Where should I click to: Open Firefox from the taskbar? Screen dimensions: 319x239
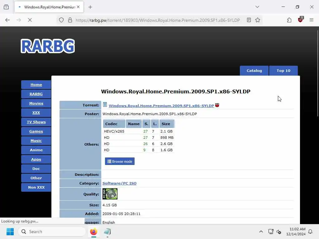tap(93, 232)
